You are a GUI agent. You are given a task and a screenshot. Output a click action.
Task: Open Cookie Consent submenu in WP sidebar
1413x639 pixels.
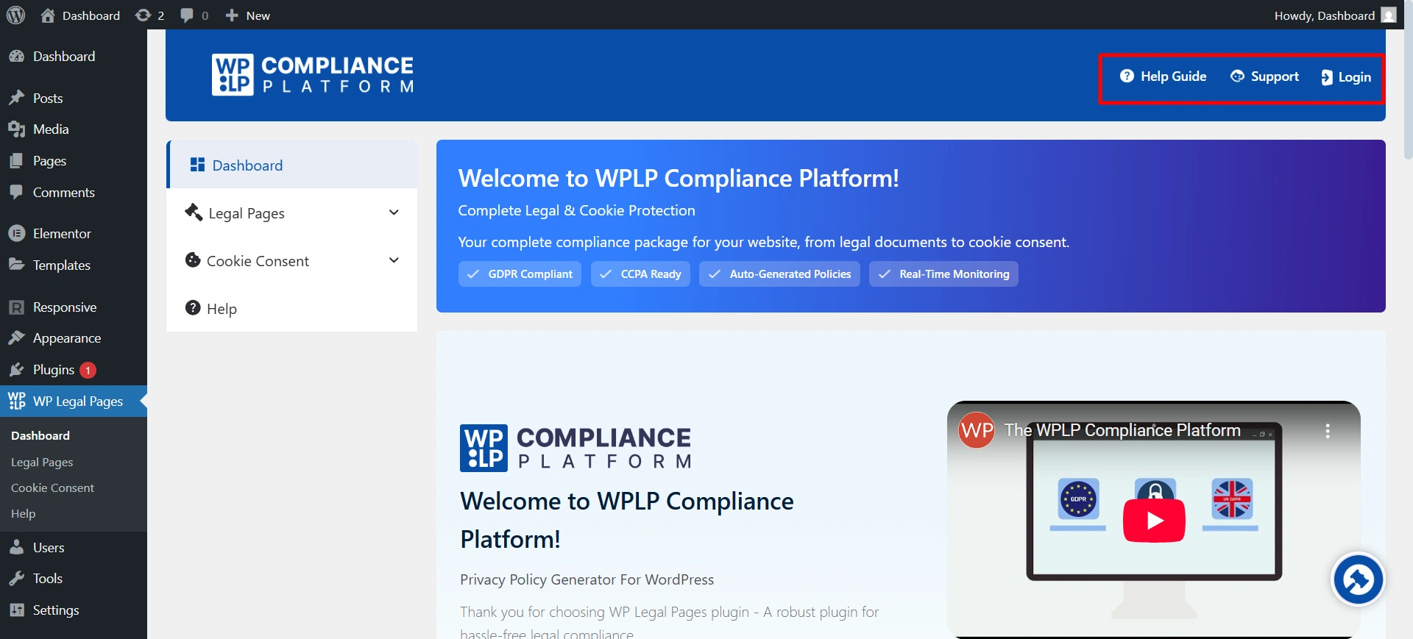coord(52,488)
